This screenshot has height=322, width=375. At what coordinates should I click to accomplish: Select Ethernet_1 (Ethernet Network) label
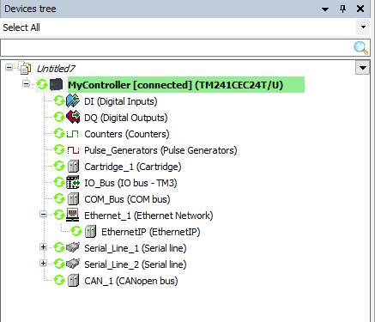[x=148, y=216]
